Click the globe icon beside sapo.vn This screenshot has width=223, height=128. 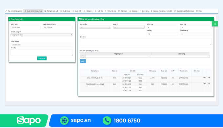click(64, 120)
